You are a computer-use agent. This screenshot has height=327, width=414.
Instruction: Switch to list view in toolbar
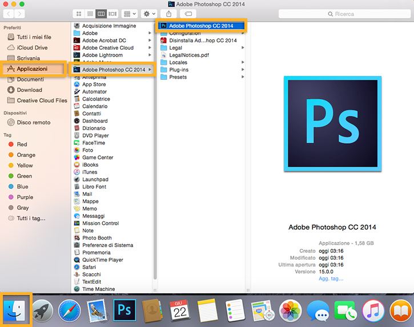[90, 14]
